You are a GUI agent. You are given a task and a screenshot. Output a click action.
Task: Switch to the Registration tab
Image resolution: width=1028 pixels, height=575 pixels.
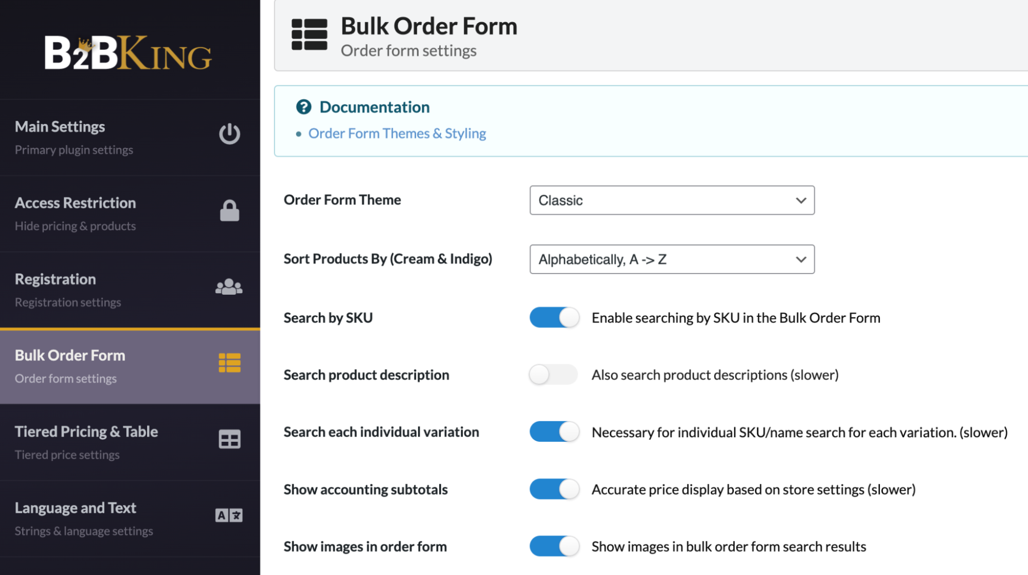(130, 290)
